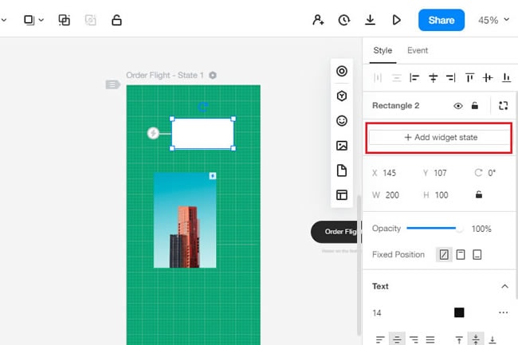Screen dimensions: 518x345
Task: Open the layout templates icon
Action: click(x=342, y=194)
